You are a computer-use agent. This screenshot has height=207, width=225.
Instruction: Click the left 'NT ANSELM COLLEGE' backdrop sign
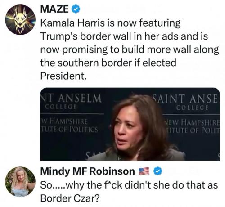pos(72,101)
